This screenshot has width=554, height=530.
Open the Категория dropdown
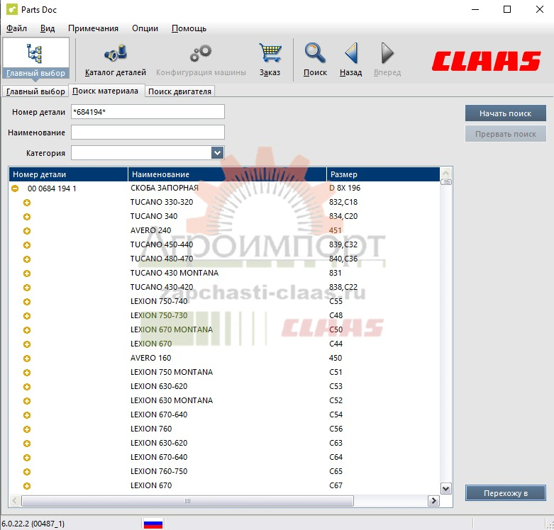tap(217, 153)
